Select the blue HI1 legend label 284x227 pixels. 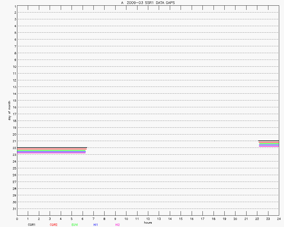pyautogui.click(x=96, y=225)
